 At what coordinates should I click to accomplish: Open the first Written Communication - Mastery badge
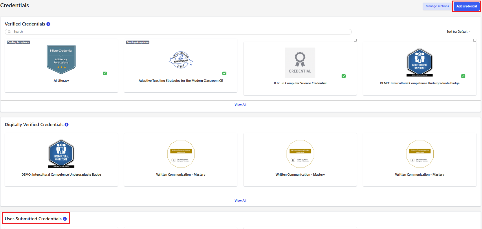[181, 154]
